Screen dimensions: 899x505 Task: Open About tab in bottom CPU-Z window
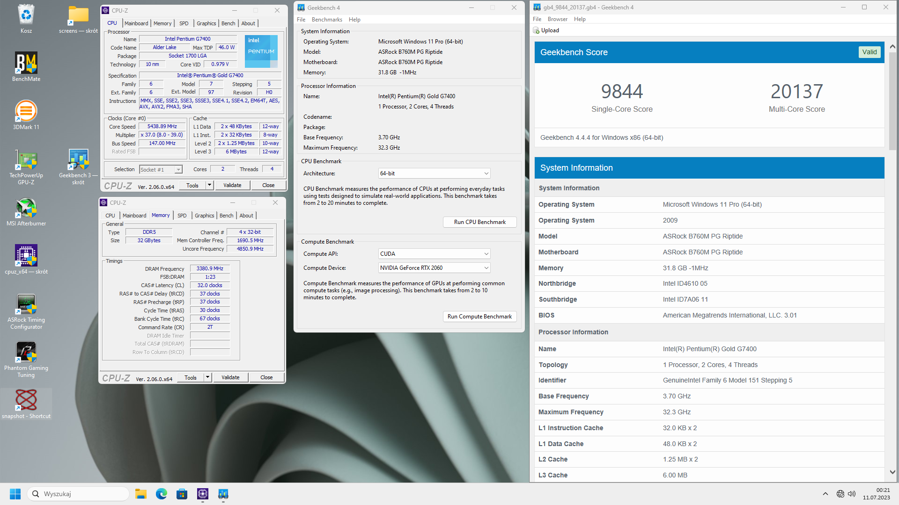tap(246, 216)
